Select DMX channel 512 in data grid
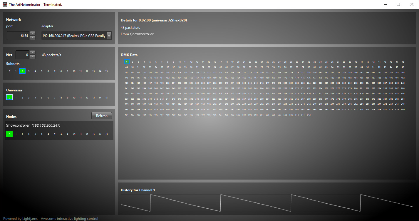 point(309,115)
